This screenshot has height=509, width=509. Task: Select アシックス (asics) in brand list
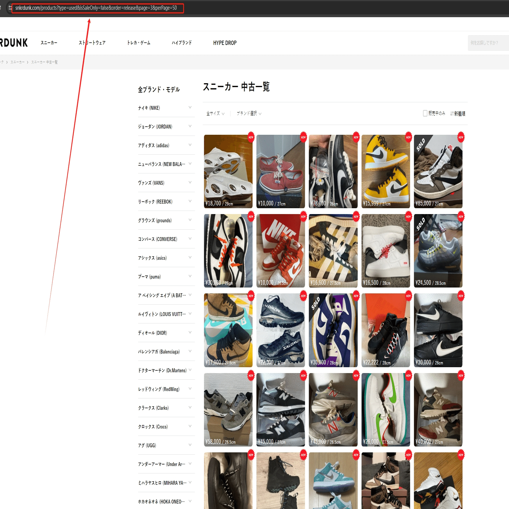166,258
